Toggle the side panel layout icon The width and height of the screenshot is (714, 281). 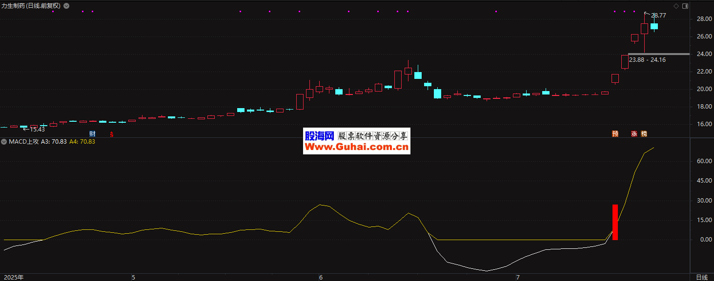click(685, 6)
